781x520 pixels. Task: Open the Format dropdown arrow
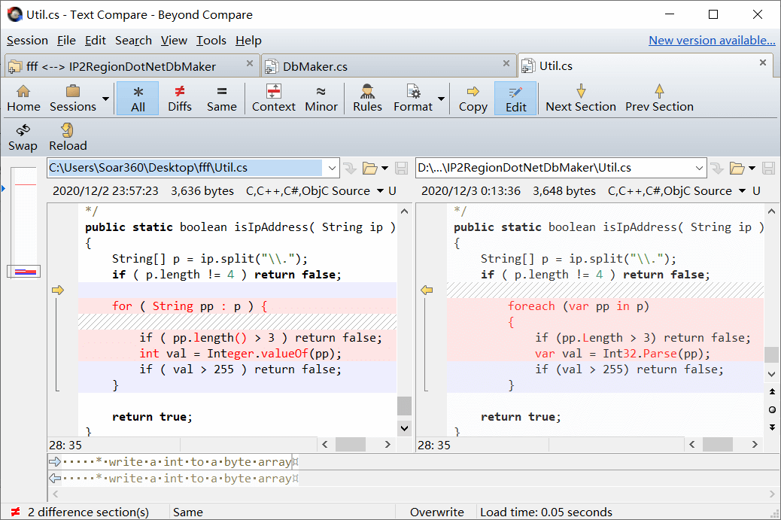441,99
